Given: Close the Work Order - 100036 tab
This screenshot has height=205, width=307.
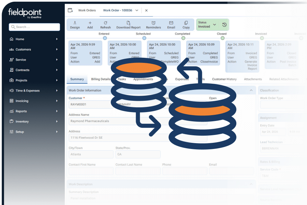Looking at the screenshot, I should tap(146, 10).
